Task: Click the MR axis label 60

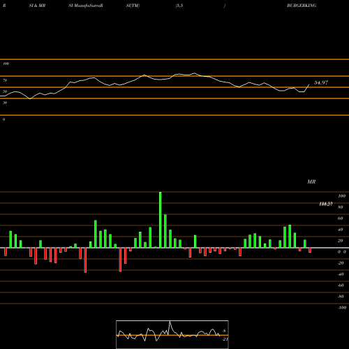Action: click(341, 218)
